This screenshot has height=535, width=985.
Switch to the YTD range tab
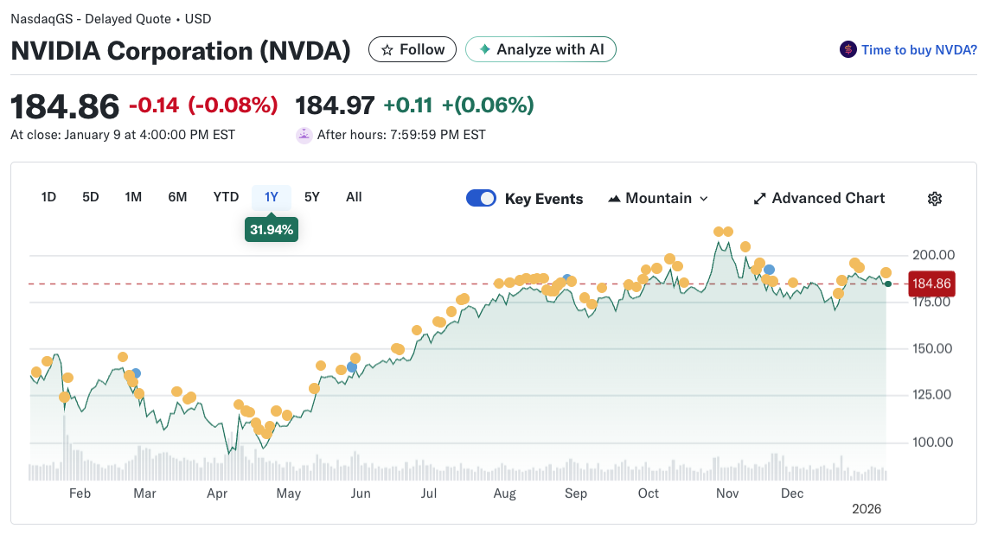click(x=226, y=197)
